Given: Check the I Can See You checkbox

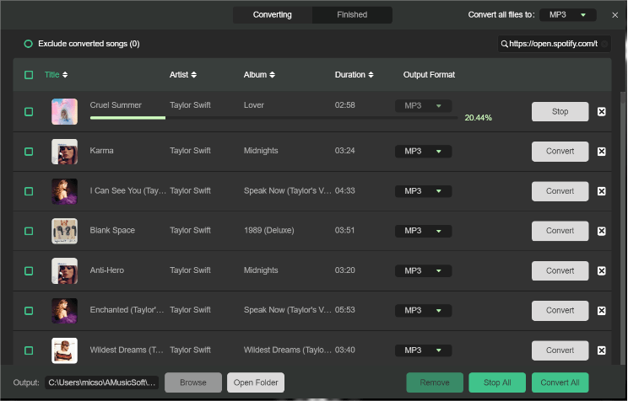Looking at the screenshot, I should coord(29,191).
